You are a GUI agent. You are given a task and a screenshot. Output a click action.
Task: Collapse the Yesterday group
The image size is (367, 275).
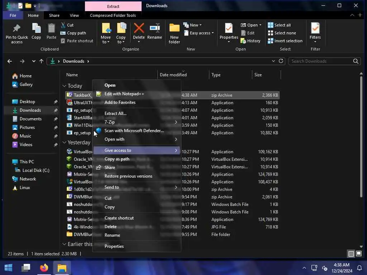(x=65, y=143)
